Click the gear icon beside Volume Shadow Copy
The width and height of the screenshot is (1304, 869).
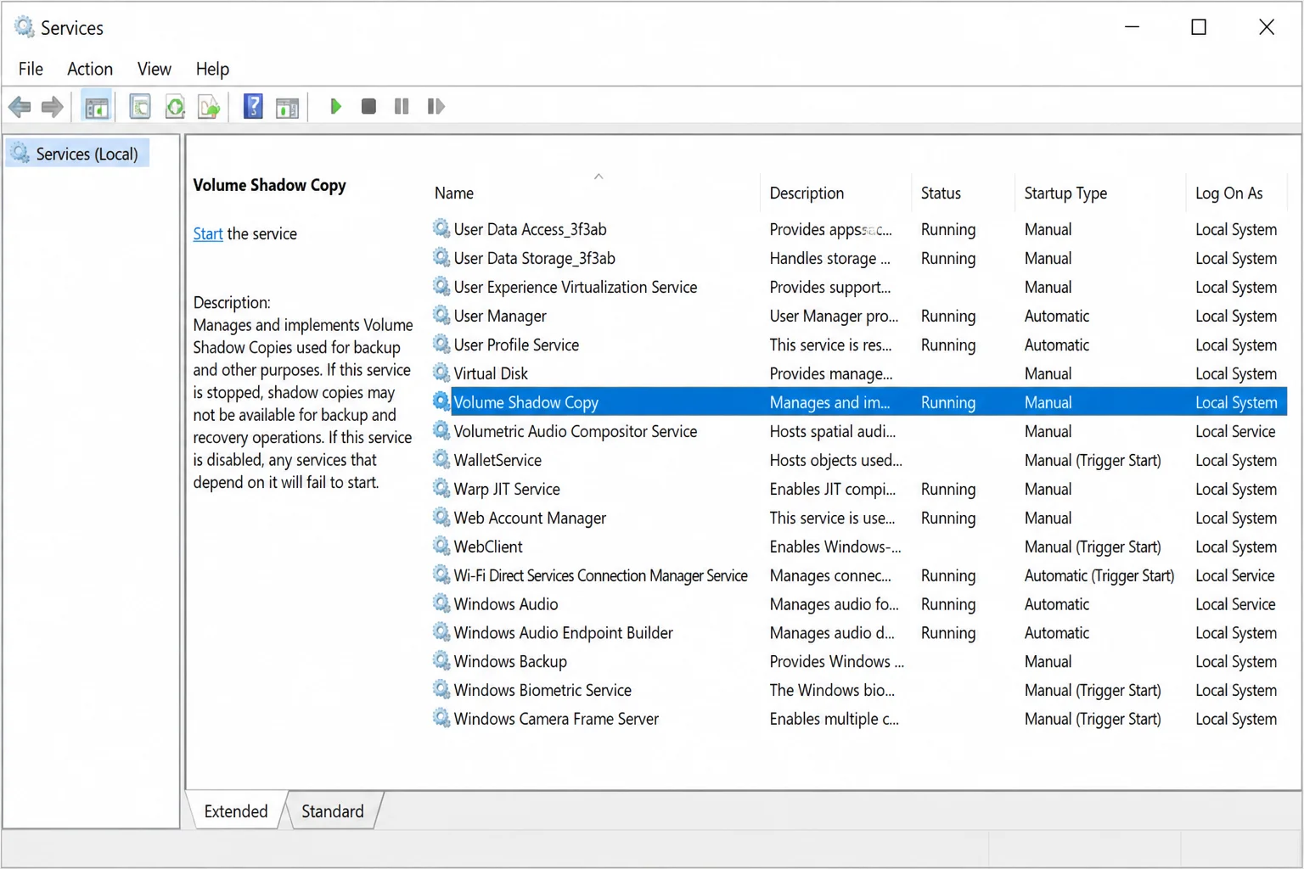point(441,402)
